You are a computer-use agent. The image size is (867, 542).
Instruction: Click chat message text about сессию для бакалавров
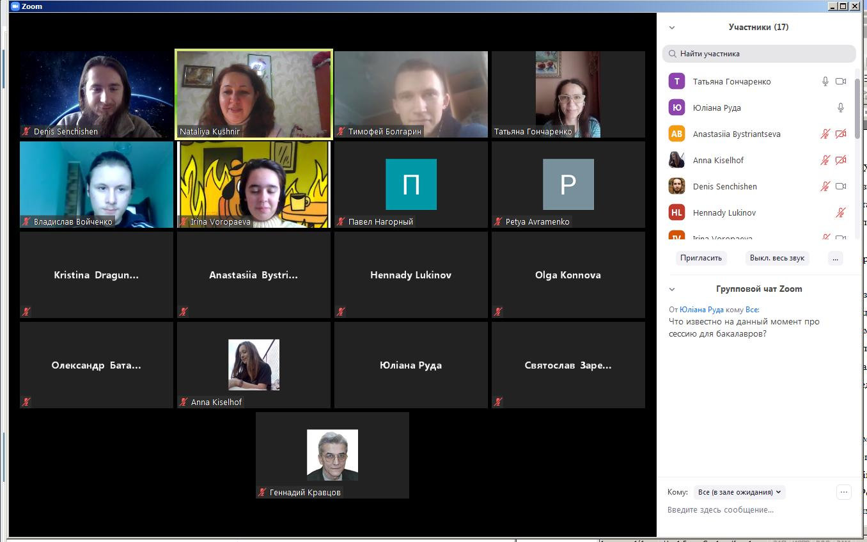coord(744,328)
